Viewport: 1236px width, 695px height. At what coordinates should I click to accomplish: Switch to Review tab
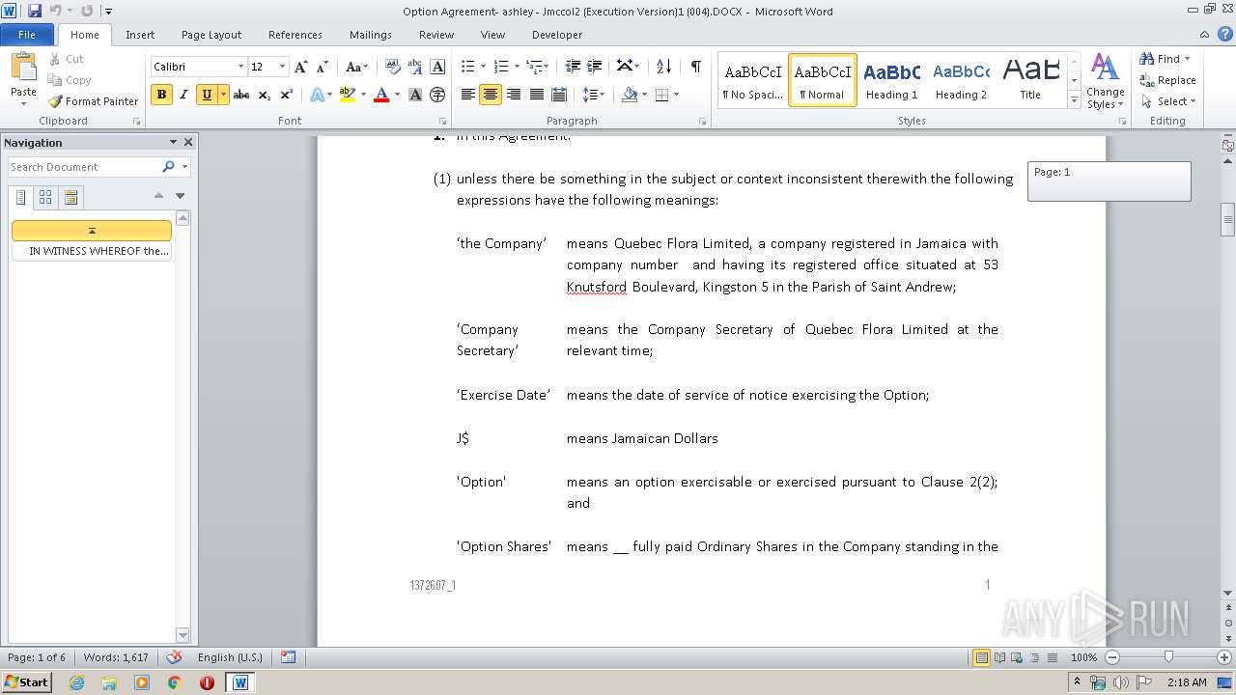[436, 35]
